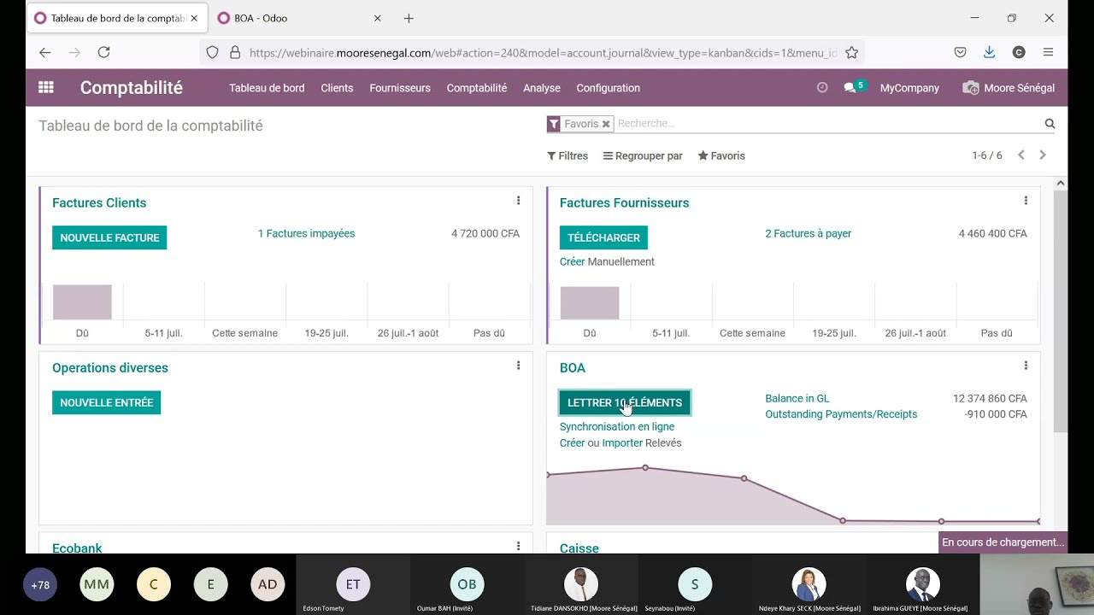Open the MyCompany company switcher
This screenshot has height=615, width=1094.
pyautogui.click(x=909, y=88)
